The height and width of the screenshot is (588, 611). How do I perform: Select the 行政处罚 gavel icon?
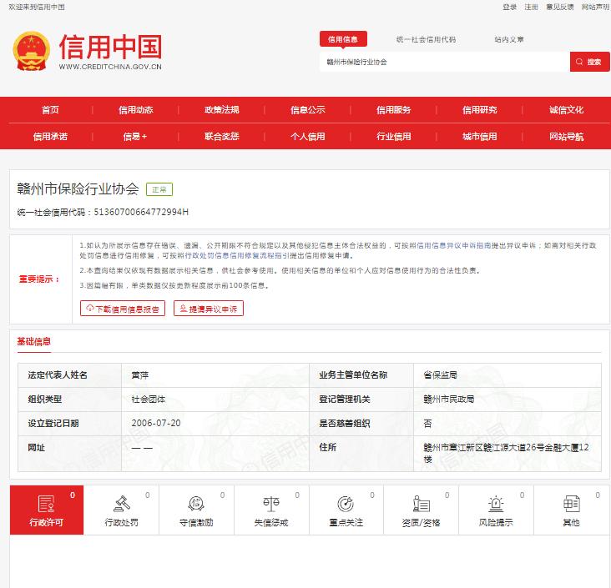(x=122, y=504)
